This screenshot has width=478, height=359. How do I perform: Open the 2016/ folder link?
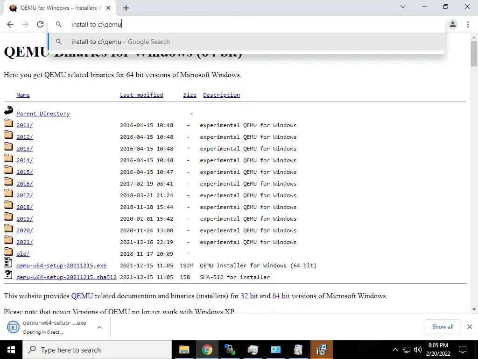(25, 183)
